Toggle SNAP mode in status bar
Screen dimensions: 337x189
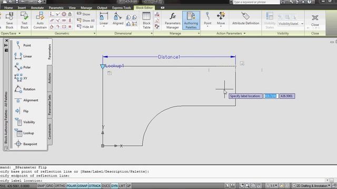tap(41, 186)
